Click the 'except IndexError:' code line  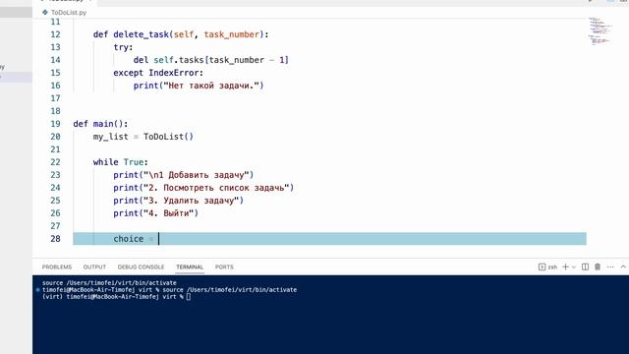[158, 73]
